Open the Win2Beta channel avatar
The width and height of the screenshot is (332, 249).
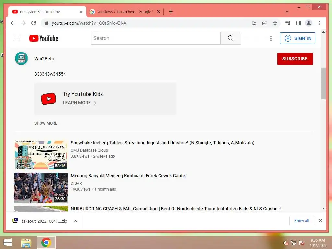click(21, 58)
